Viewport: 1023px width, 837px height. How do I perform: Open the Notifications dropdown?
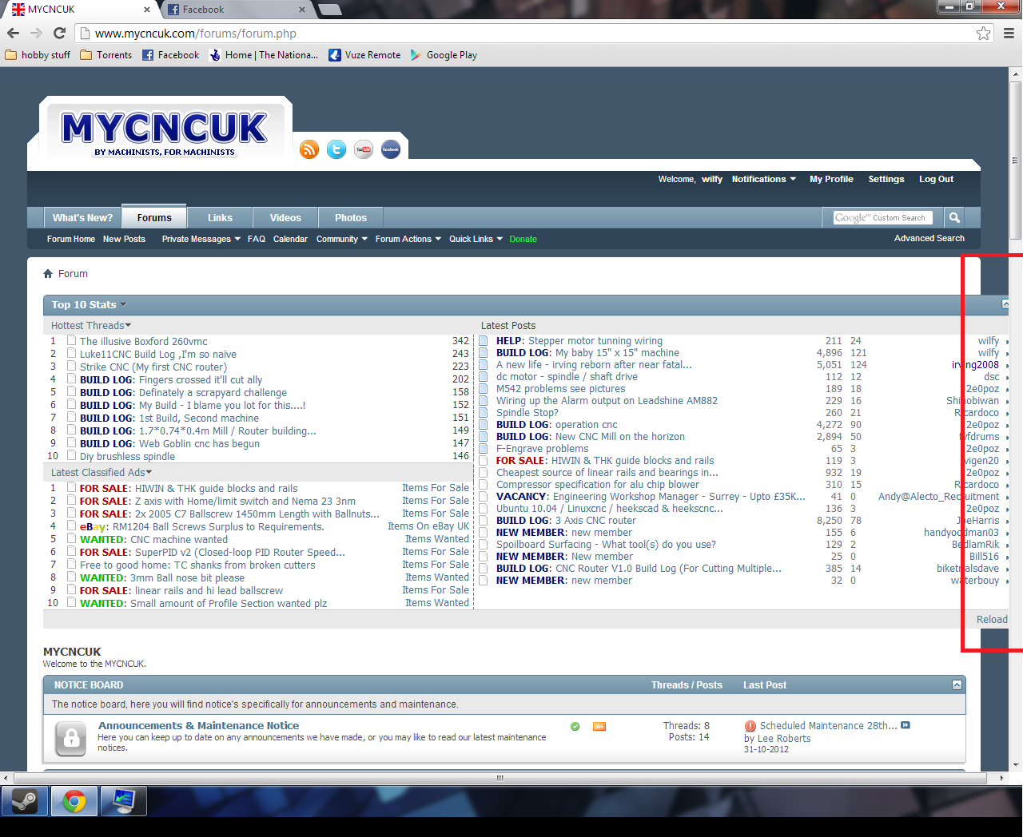(763, 180)
